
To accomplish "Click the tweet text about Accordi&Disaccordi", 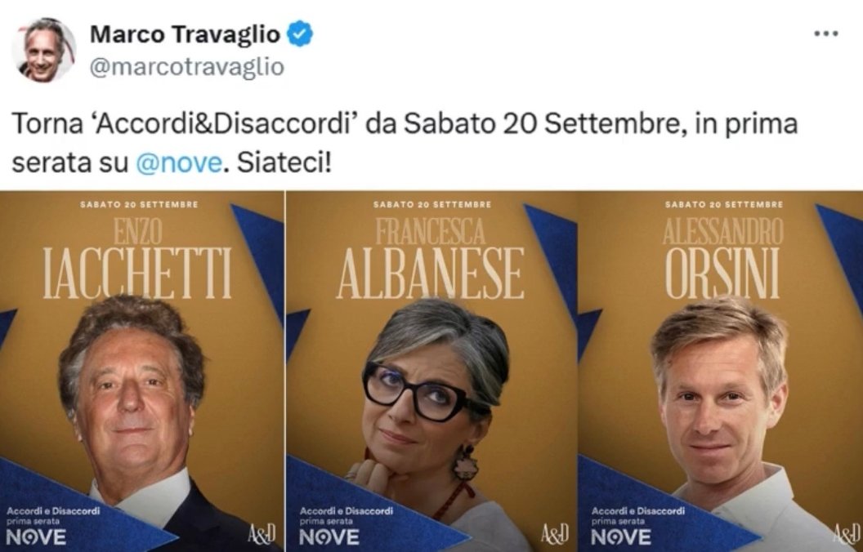I will coord(405,144).
